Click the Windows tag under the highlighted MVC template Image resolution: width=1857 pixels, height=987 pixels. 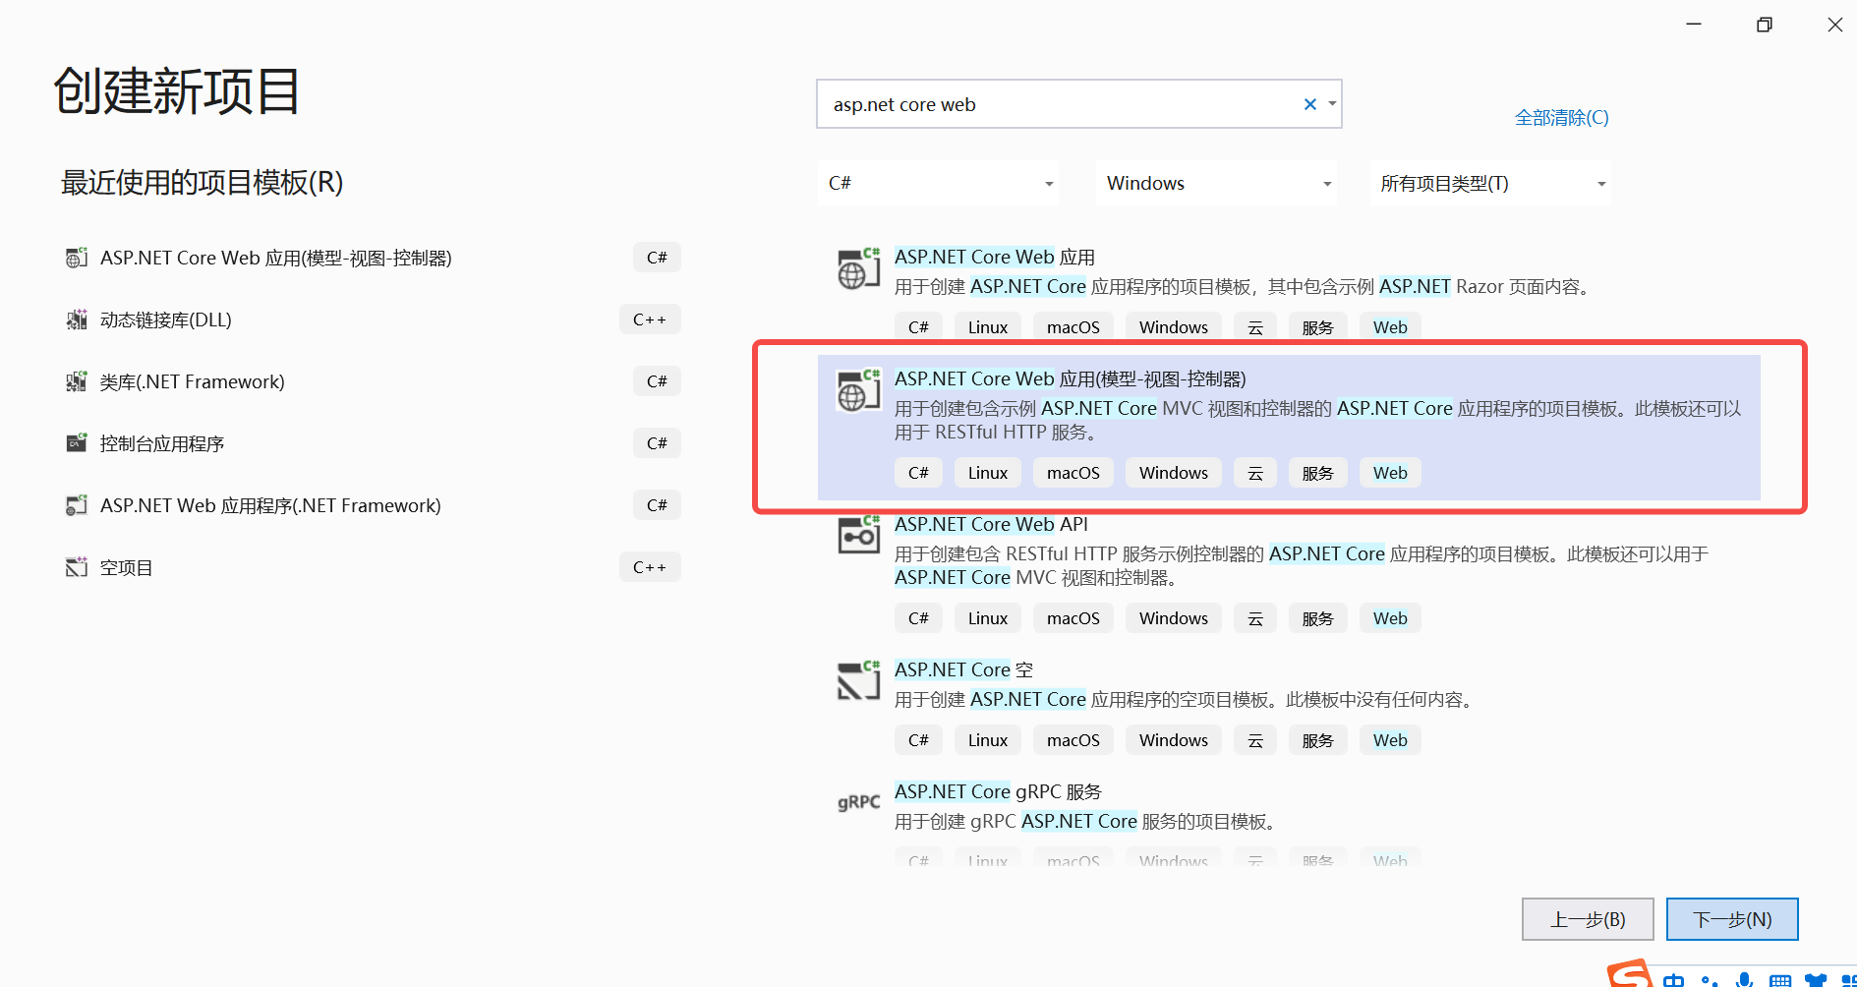(x=1174, y=473)
